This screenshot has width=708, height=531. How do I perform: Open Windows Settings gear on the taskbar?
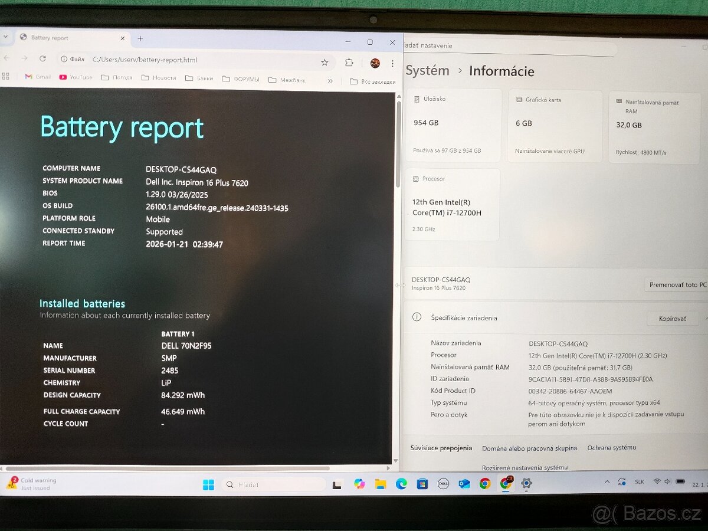526,483
